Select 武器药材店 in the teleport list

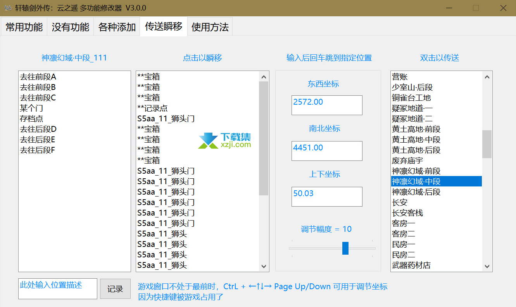pyautogui.click(x=437, y=265)
